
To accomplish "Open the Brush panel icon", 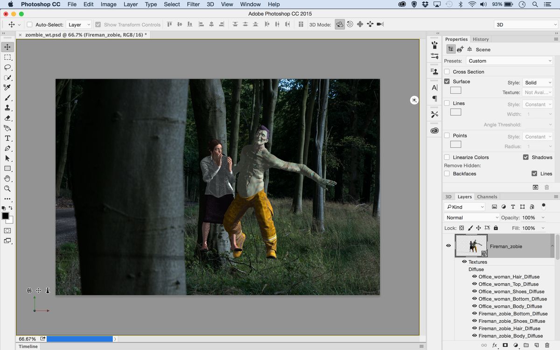I will click(434, 45).
